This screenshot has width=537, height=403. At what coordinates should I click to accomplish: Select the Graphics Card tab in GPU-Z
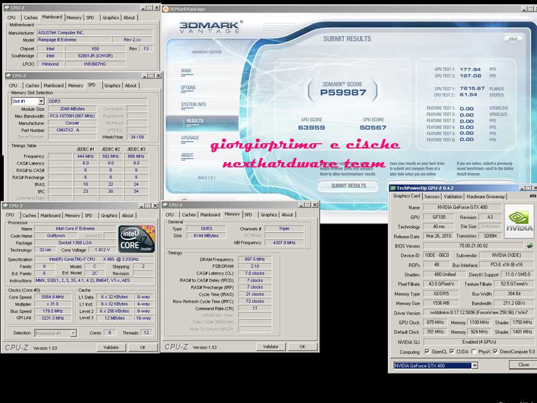(406, 196)
